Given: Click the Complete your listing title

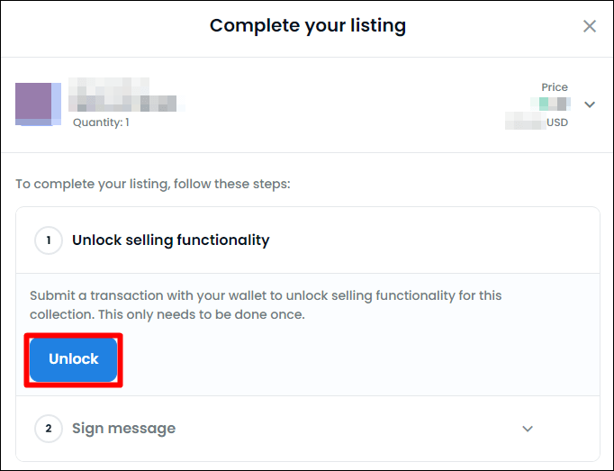Looking at the screenshot, I should (x=308, y=26).
